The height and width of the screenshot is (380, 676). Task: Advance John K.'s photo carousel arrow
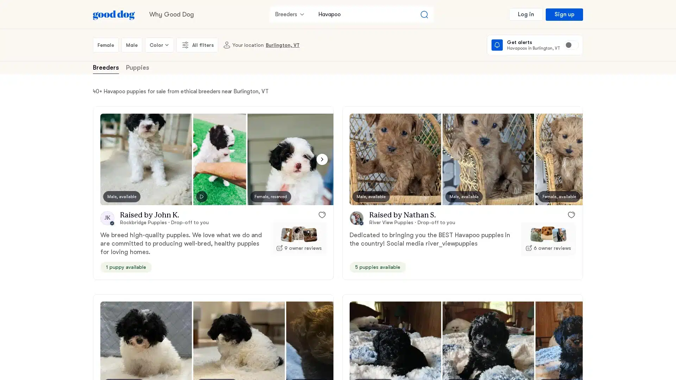[322, 159]
